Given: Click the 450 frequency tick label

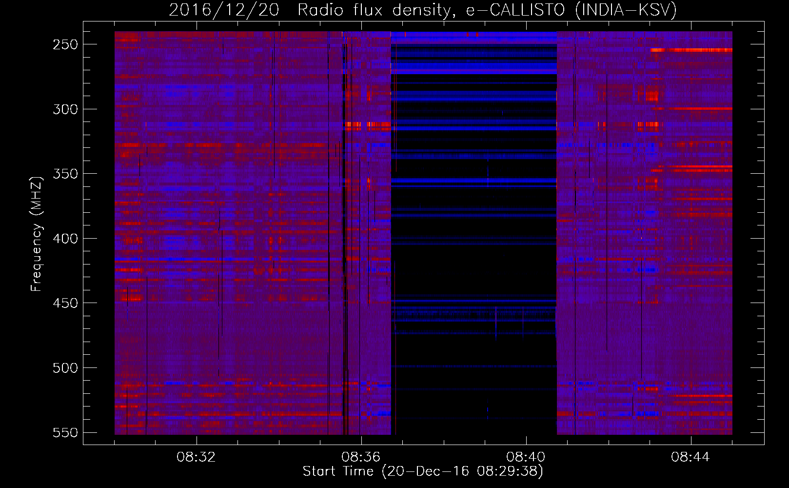Looking at the screenshot, I should (65, 303).
